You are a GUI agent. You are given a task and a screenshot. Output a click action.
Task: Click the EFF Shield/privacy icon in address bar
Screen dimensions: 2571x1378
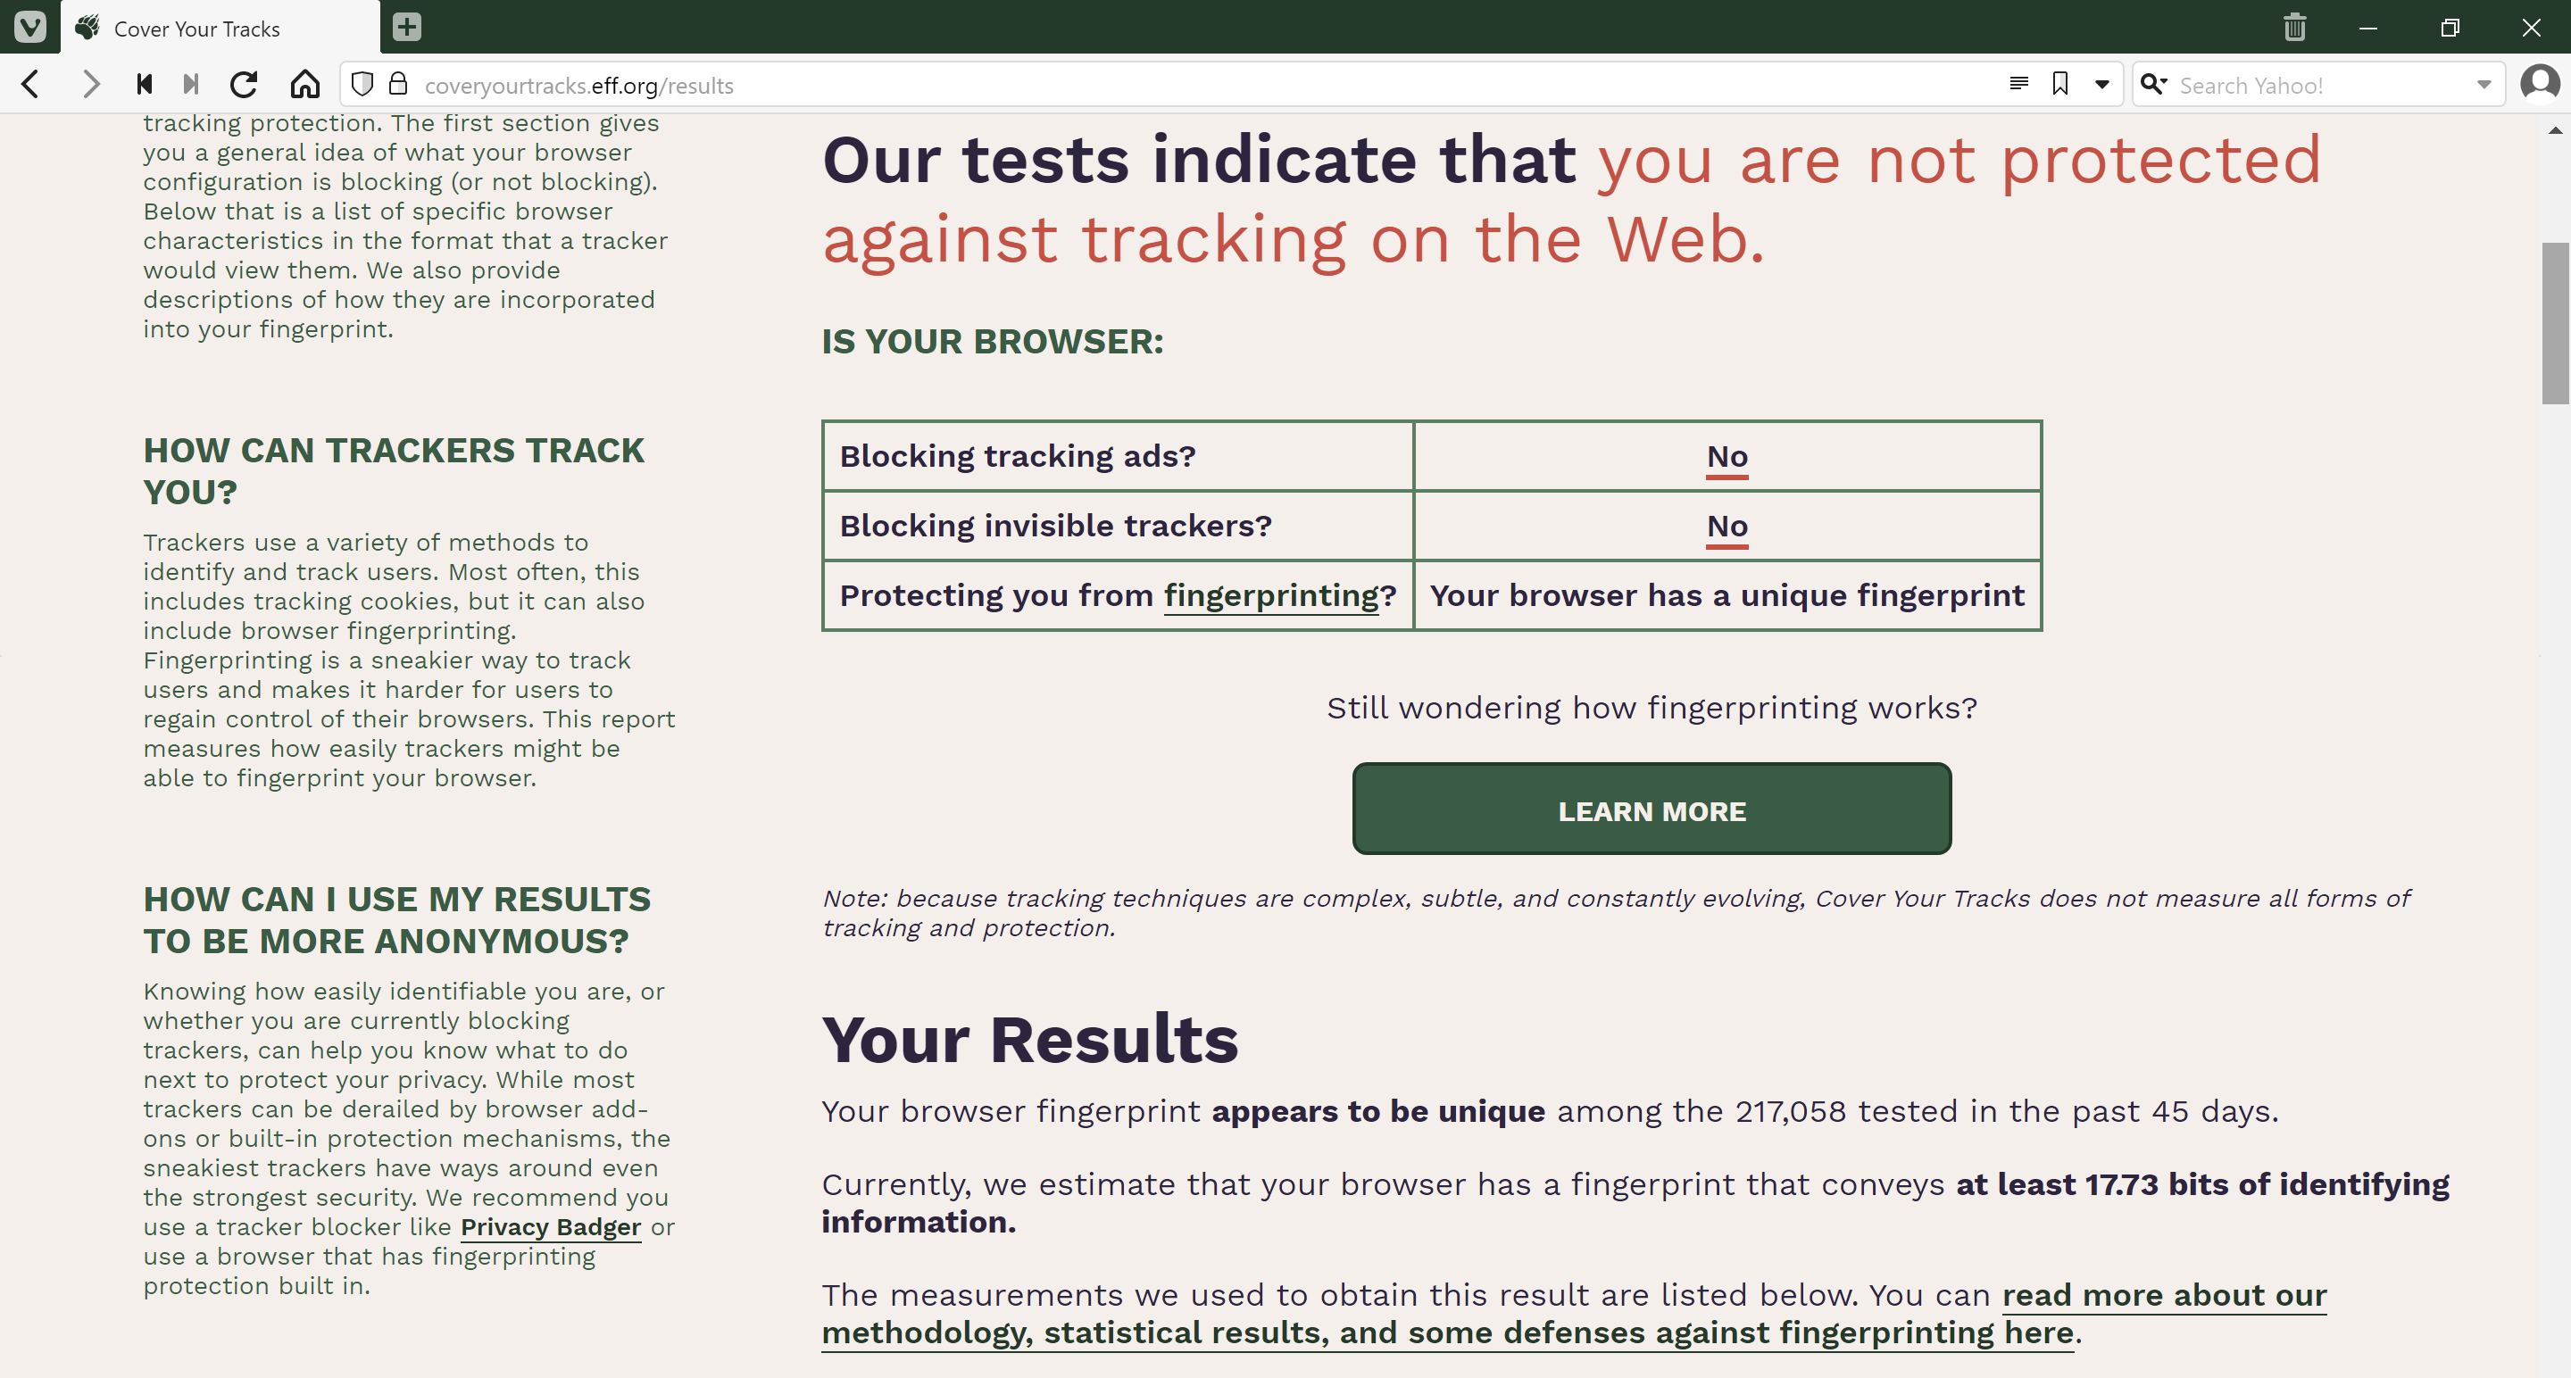tap(362, 85)
